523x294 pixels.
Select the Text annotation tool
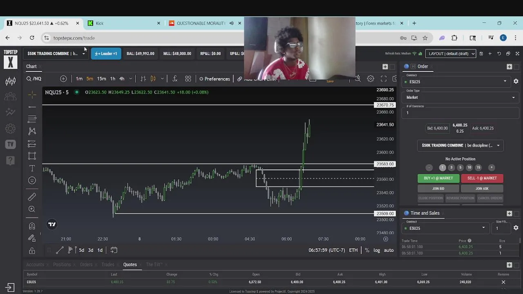[32, 168]
